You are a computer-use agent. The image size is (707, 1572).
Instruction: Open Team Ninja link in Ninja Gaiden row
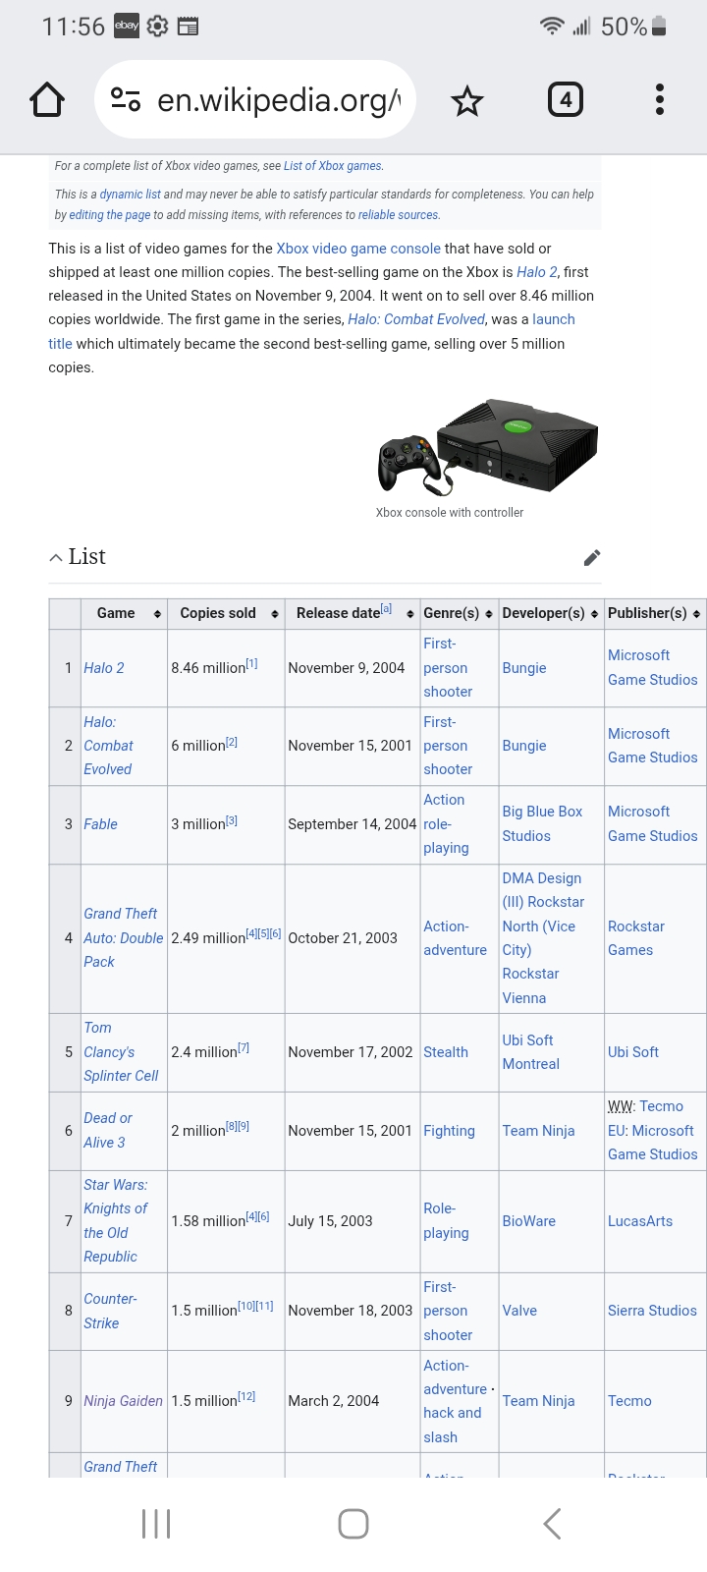click(x=538, y=1401)
